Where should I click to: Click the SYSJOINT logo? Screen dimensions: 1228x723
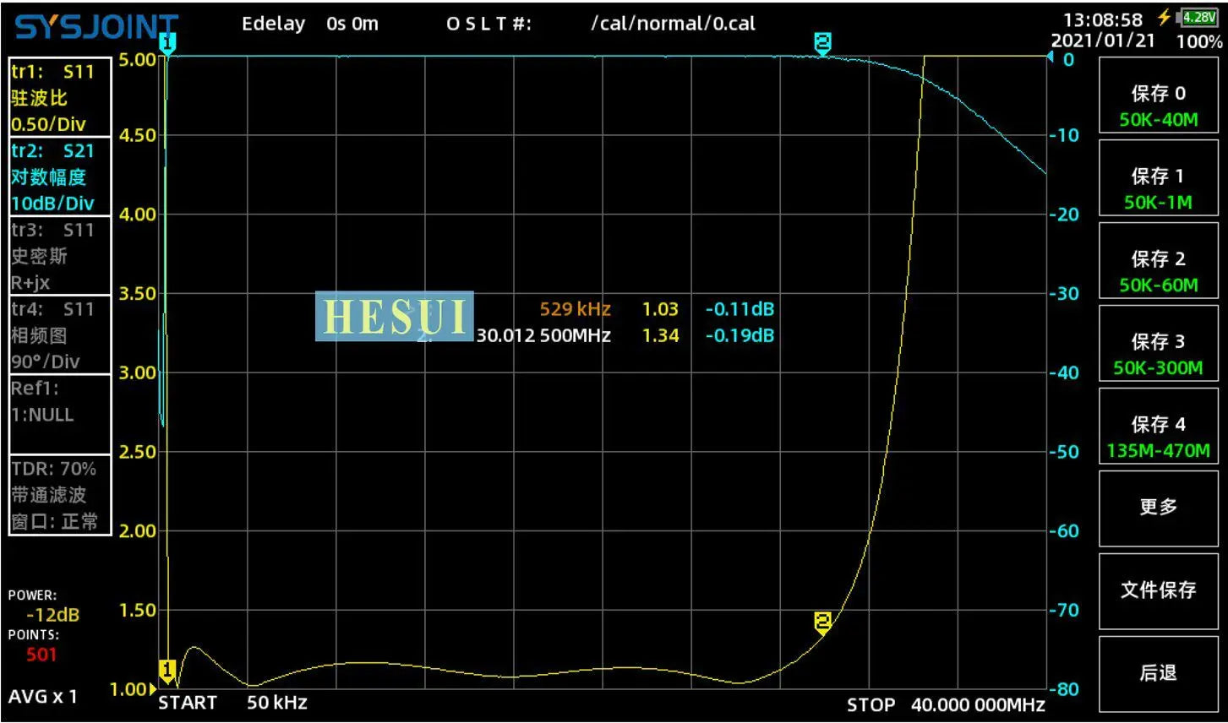(x=96, y=28)
